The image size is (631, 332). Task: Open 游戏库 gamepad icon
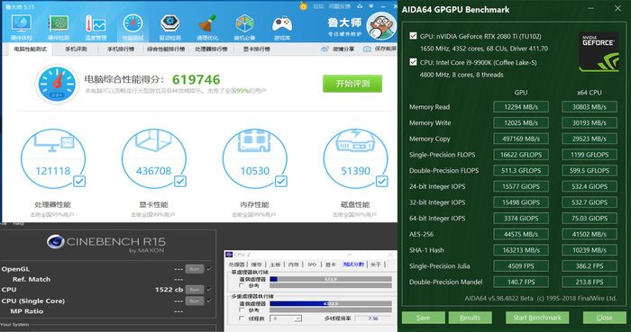[282, 23]
